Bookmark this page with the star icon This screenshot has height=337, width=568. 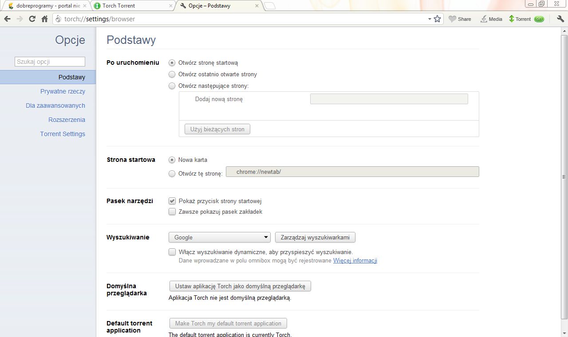coord(437,19)
